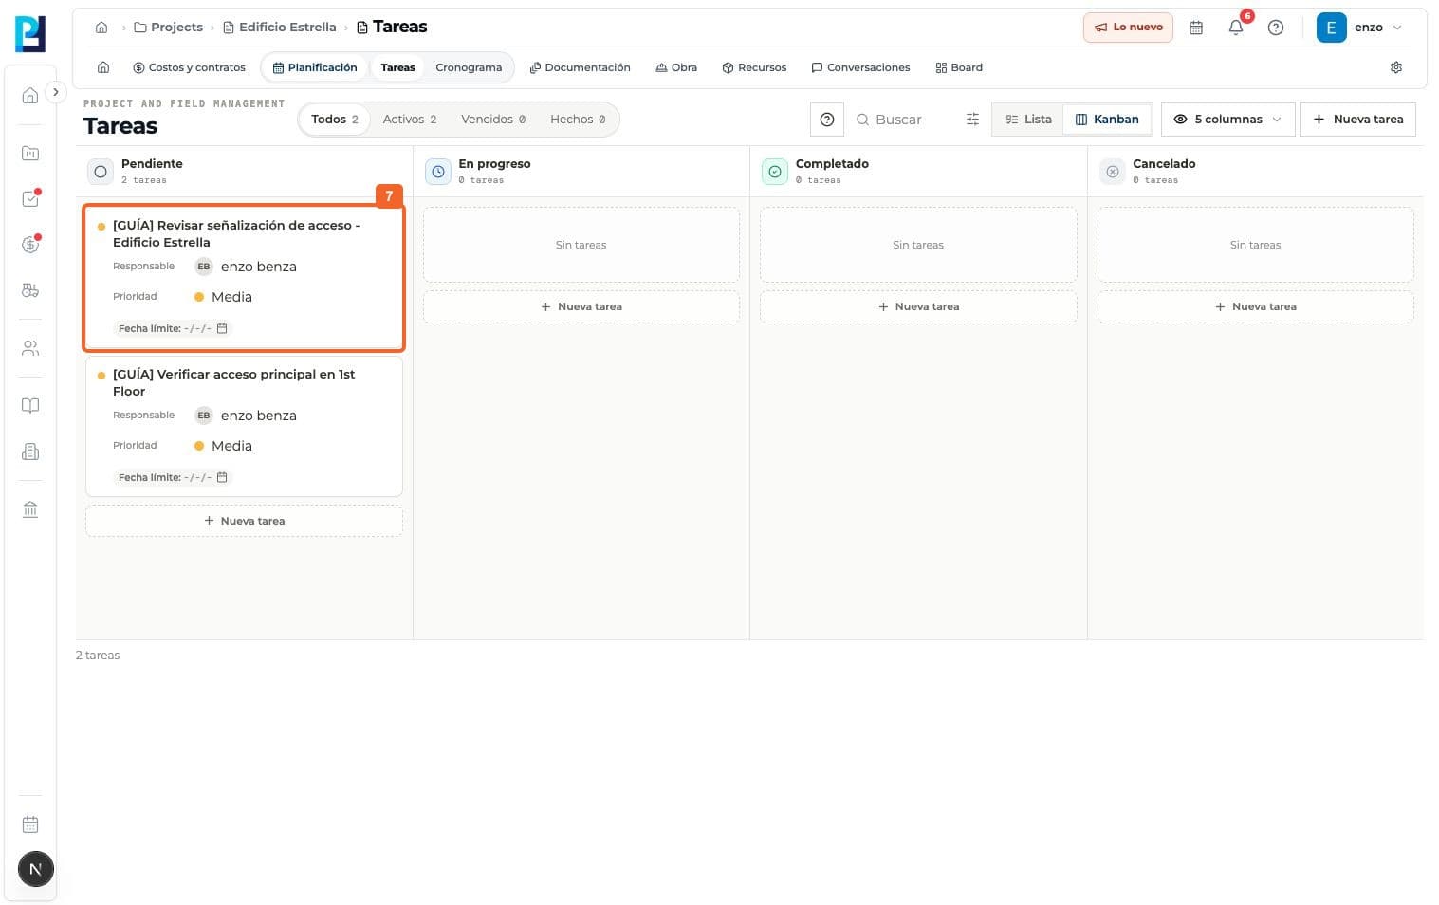Click the round N avatar in sidebar
This screenshot has width=1439, height=905.
[x=36, y=869]
